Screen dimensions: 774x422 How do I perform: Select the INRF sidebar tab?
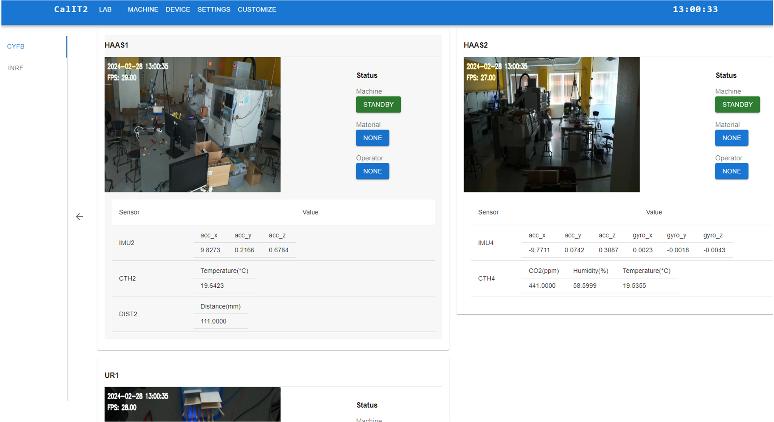[x=16, y=68]
